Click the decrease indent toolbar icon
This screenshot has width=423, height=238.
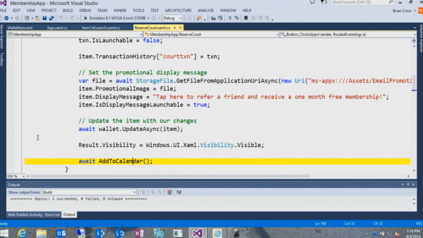[x=214, y=18]
